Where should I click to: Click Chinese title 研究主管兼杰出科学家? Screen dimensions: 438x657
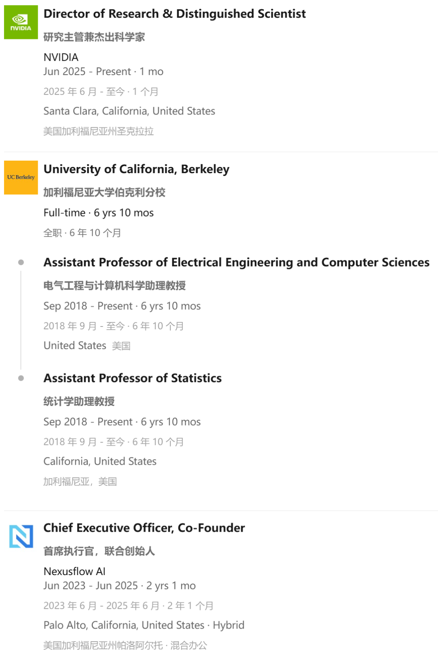pyautogui.click(x=94, y=37)
